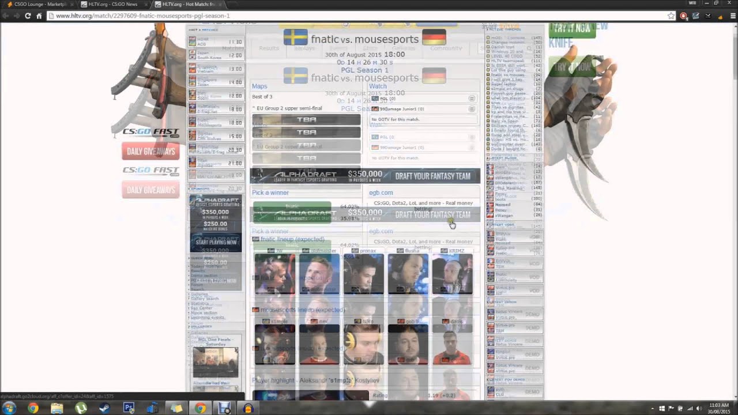Viewport: 738px width, 415px height.
Task: Click the red extension icon beside the bookmark star
Action: (684, 16)
